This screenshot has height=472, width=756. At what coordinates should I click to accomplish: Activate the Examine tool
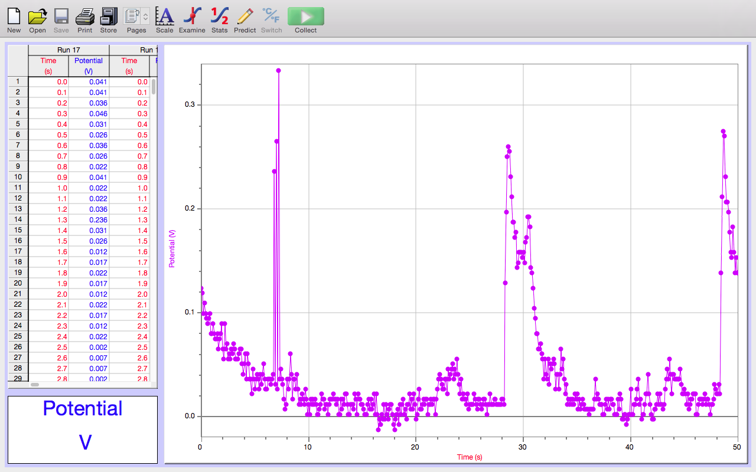(192, 16)
